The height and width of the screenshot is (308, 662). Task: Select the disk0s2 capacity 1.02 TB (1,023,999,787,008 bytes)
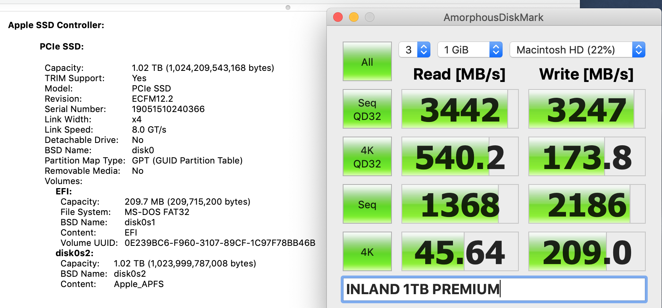(x=185, y=263)
